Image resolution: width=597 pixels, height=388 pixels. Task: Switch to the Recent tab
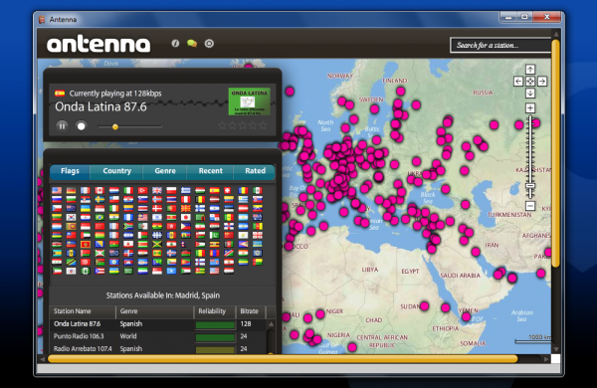(210, 171)
